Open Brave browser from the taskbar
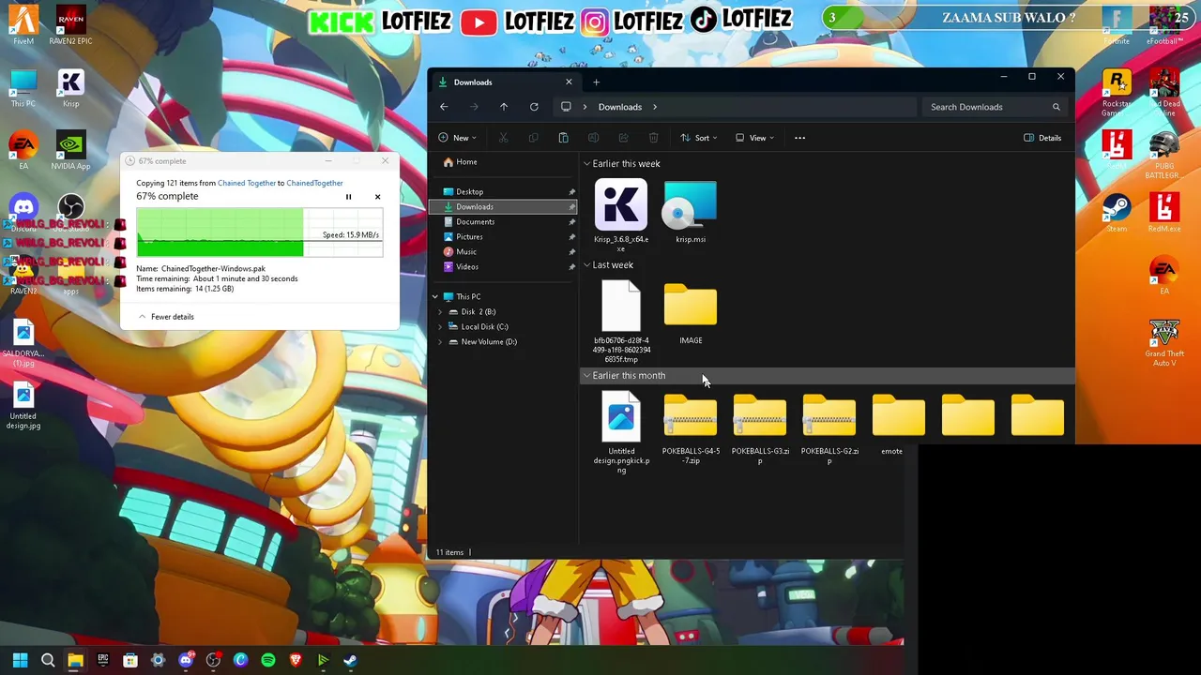 point(296,661)
